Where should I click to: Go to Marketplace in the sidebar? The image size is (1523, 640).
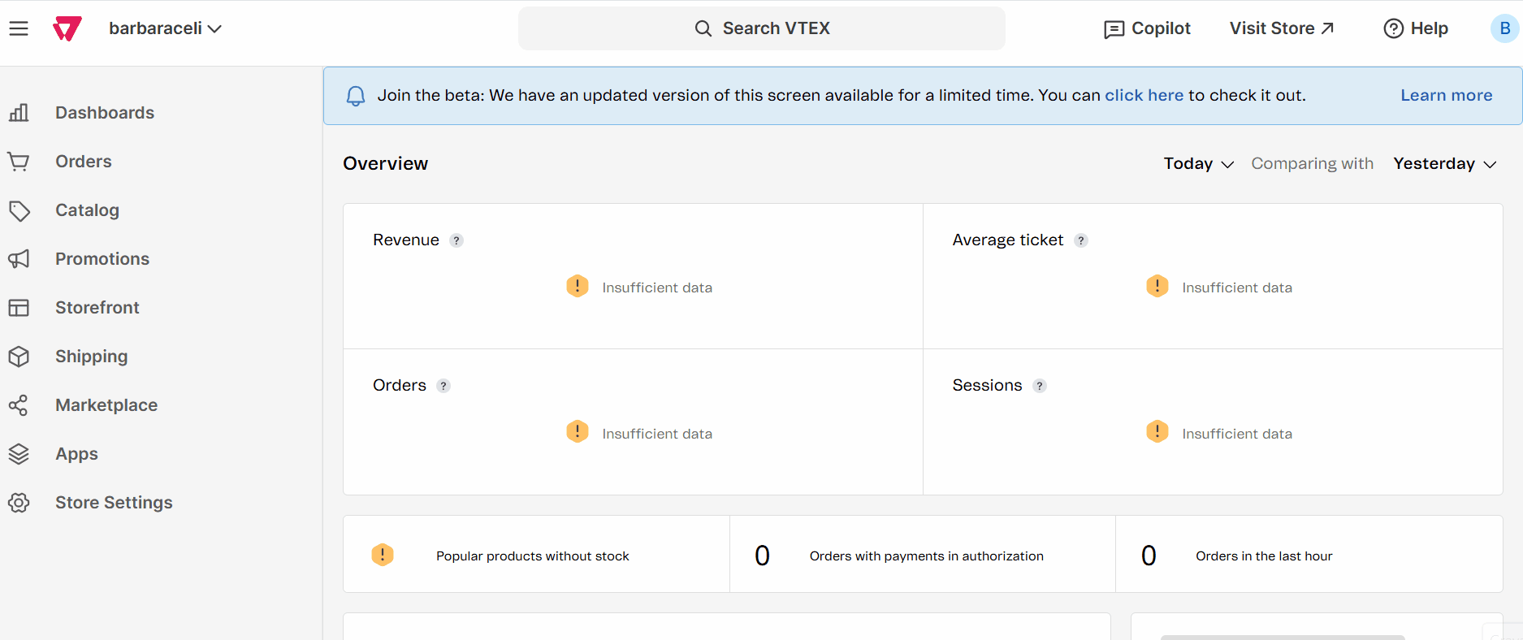pyautogui.click(x=106, y=405)
